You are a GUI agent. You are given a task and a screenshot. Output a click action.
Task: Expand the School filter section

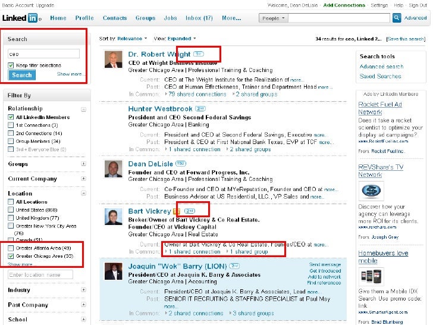[x=83, y=319]
